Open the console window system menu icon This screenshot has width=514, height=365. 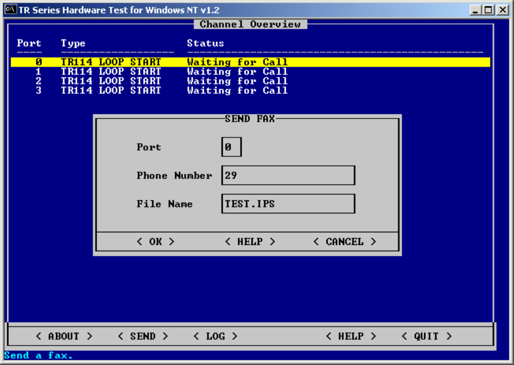pos(11,9)
